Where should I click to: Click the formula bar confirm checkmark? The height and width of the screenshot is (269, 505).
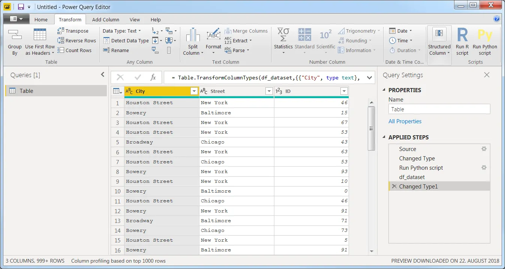point(138,77)
